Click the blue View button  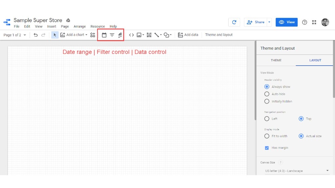[287, 22]
